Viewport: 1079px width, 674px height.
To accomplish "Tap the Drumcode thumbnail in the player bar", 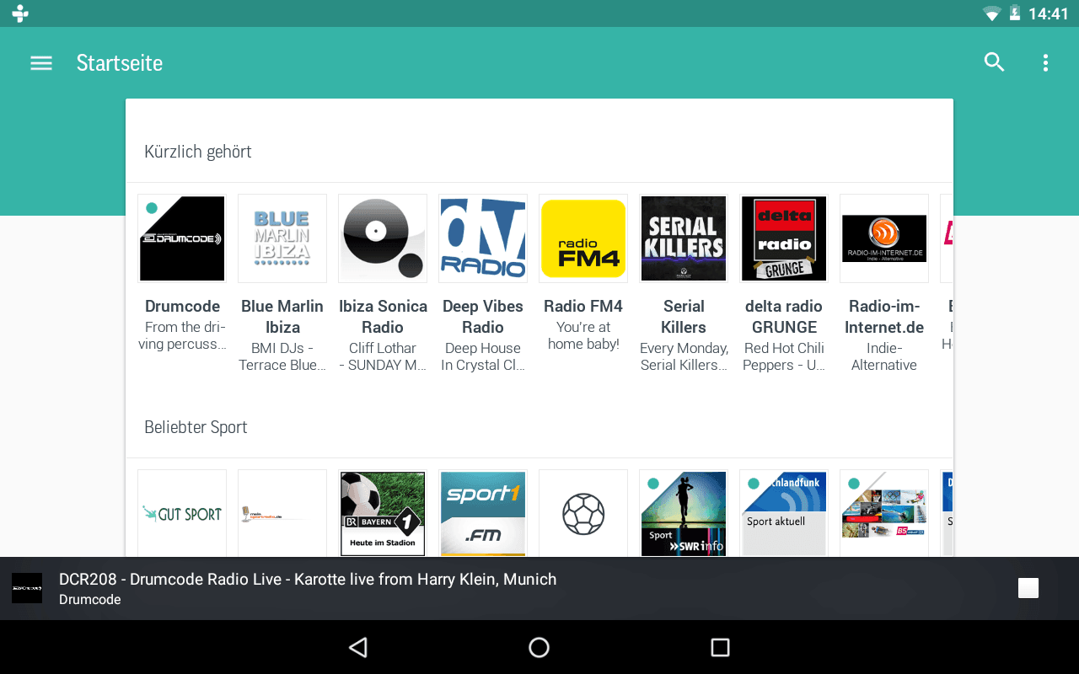I will point(27,588).
